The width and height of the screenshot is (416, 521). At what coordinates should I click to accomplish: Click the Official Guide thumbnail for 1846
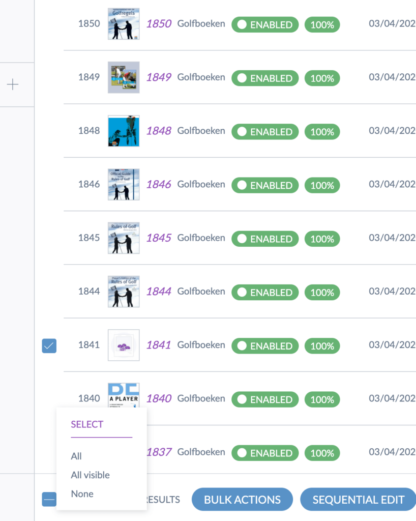tap(124, 184)
